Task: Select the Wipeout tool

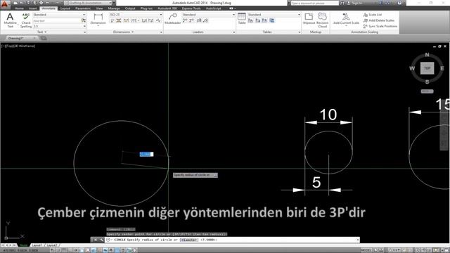Action: tap(309, 19)
